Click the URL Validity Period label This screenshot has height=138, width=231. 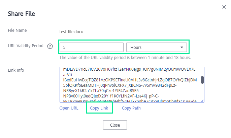click(x=26, y=46)
